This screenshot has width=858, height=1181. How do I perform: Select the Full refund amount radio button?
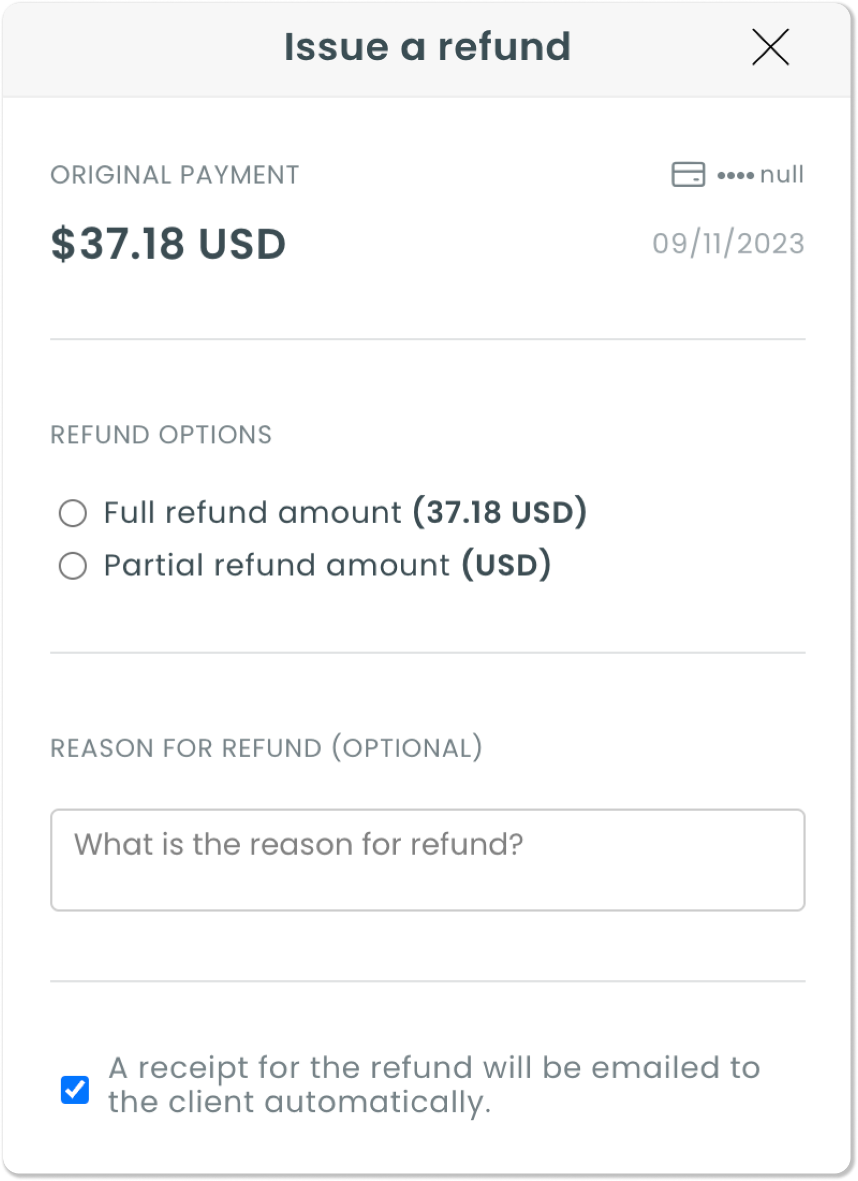[x=73, y=513]
